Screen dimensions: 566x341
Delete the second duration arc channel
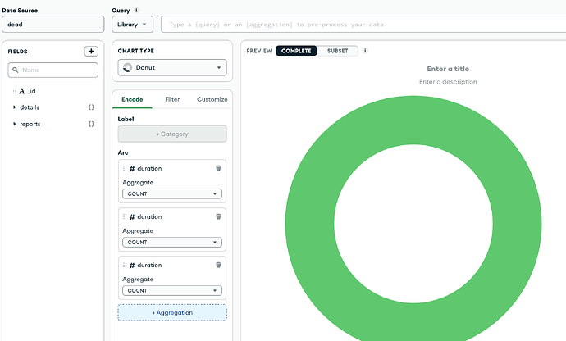click(218, 216)
